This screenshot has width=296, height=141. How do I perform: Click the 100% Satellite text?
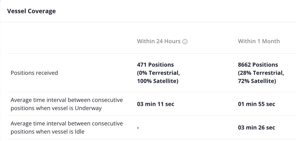tap(158, 81)
